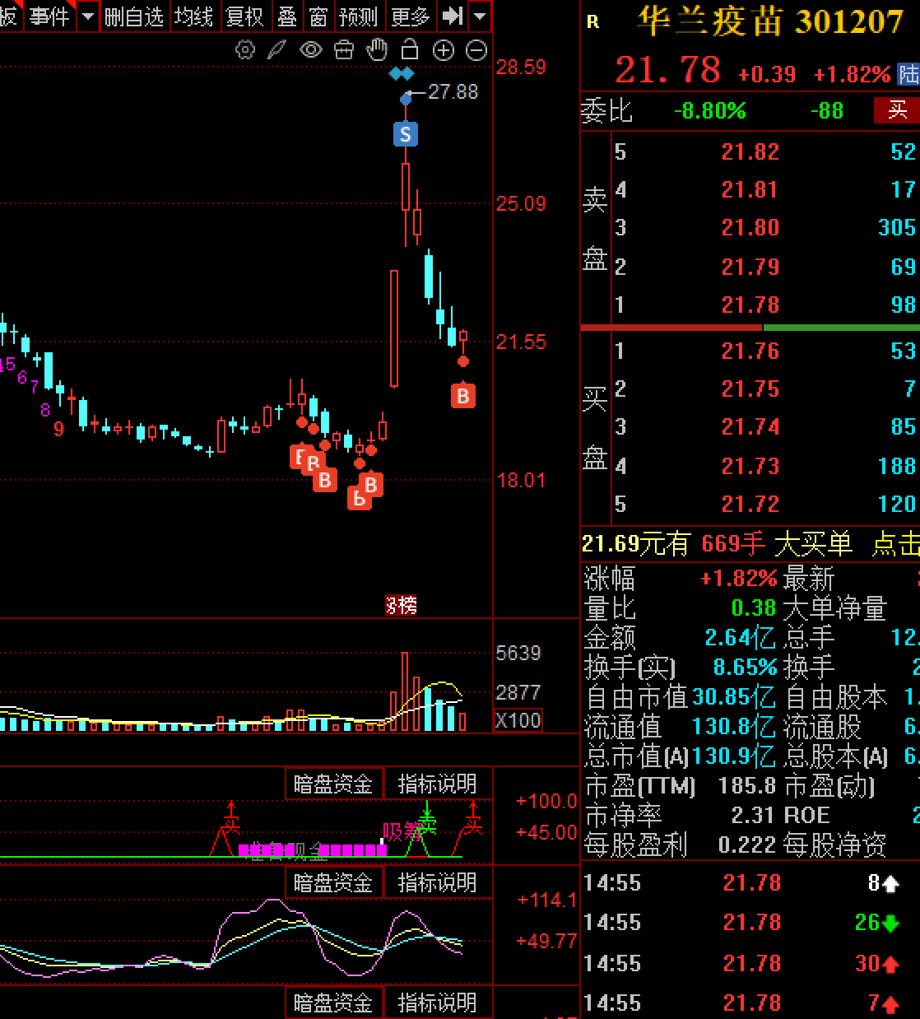
Task: Click the buy/sell ratio bar divider
Action: tap(763, 328)
